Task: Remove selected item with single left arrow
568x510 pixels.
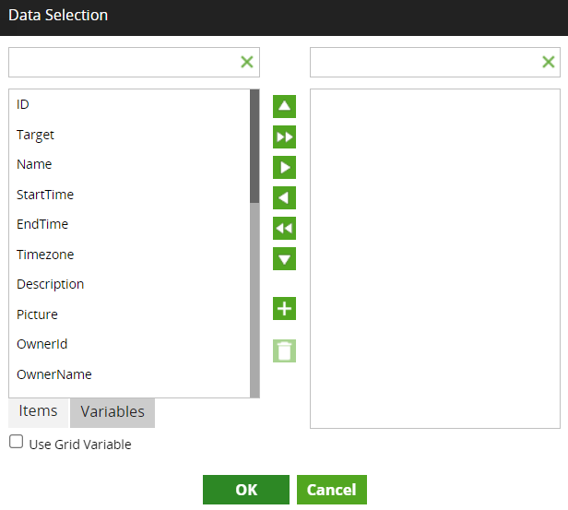Action: click(x=284, y=197)
